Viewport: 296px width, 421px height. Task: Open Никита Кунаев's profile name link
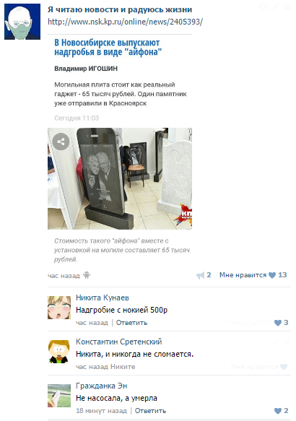(x=103, y=298)
